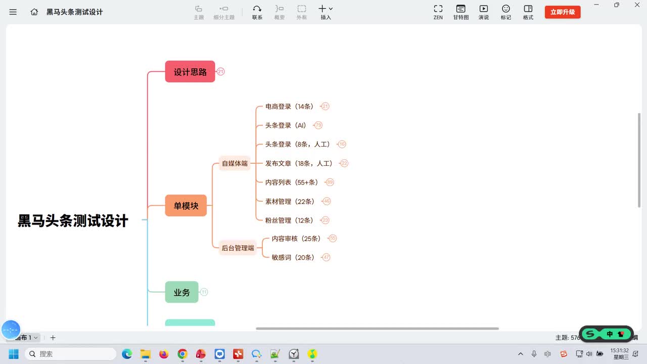Select the 概要 summary tool
The width and height of the screenshot is (647, 364).
(x=280, y=13)
